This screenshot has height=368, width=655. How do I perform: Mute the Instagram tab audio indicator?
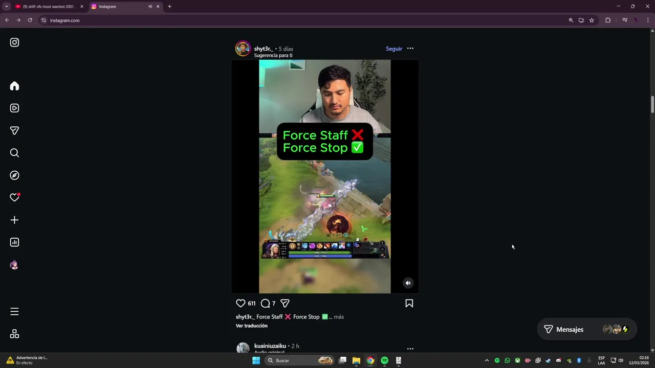(x=150, y=7)
